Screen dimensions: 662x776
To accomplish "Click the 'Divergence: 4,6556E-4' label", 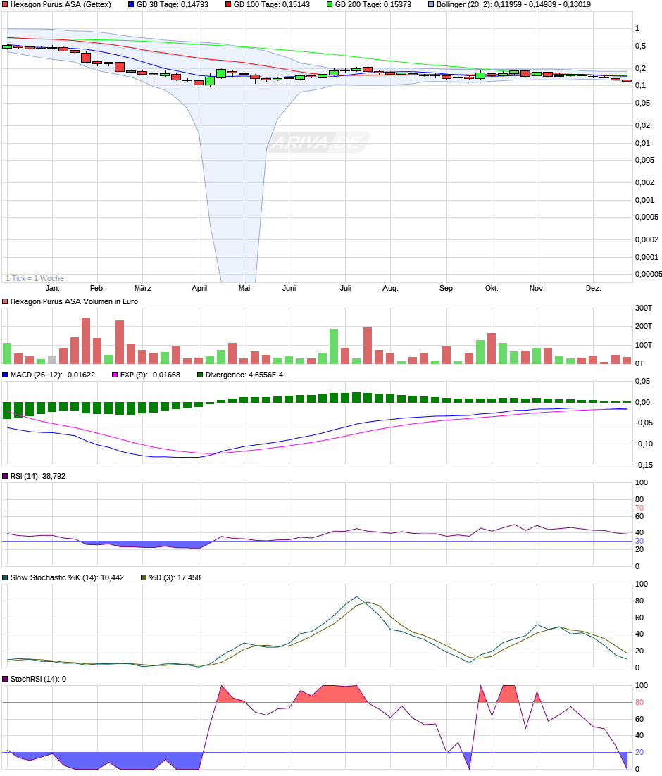I will tap(244, 375).
